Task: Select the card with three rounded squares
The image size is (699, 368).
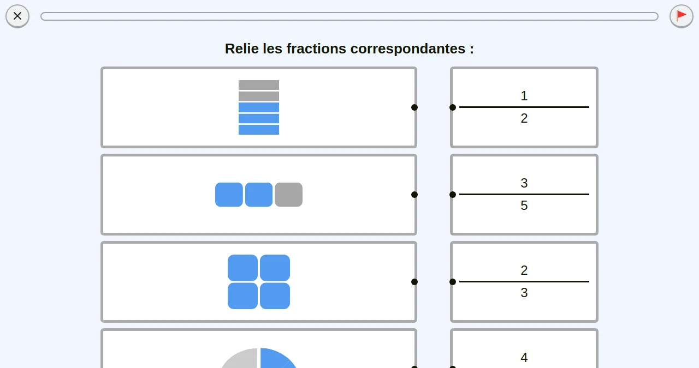Action: [x=258, y=195]
